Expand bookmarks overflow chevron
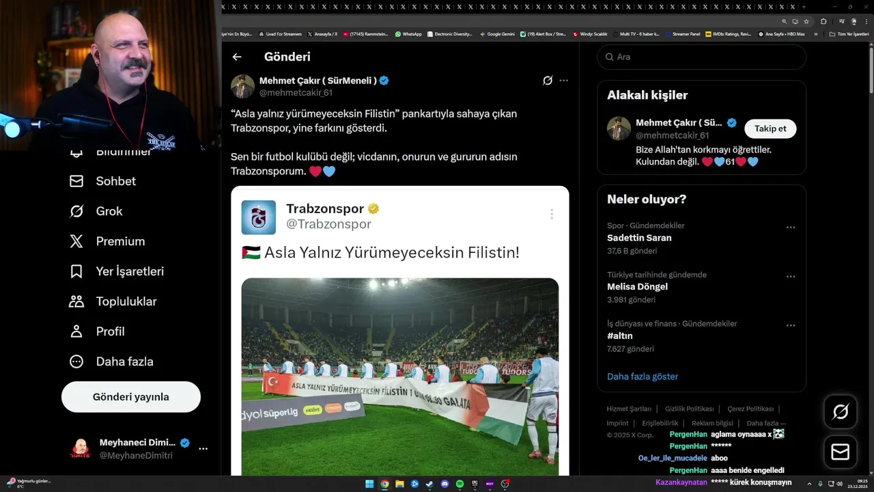Viewport: 874px width, 492px height. click(x=815, y=33)
